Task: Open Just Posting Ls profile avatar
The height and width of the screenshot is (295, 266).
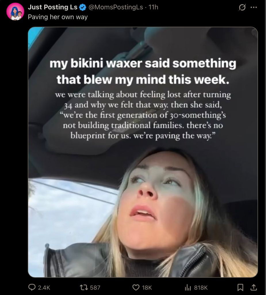Action: tap(15, 12)
